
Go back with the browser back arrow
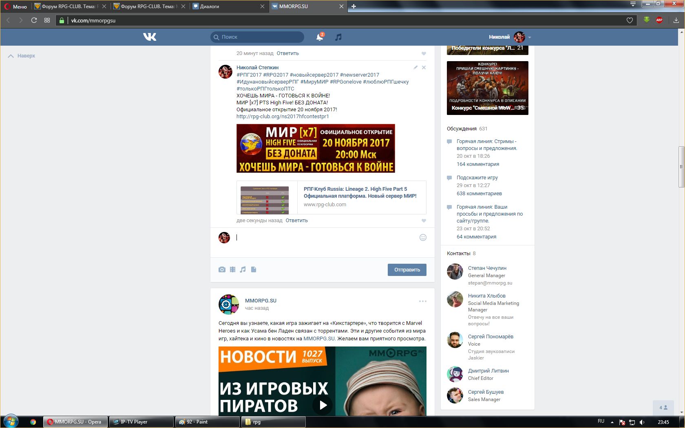(x=8, y=20)
